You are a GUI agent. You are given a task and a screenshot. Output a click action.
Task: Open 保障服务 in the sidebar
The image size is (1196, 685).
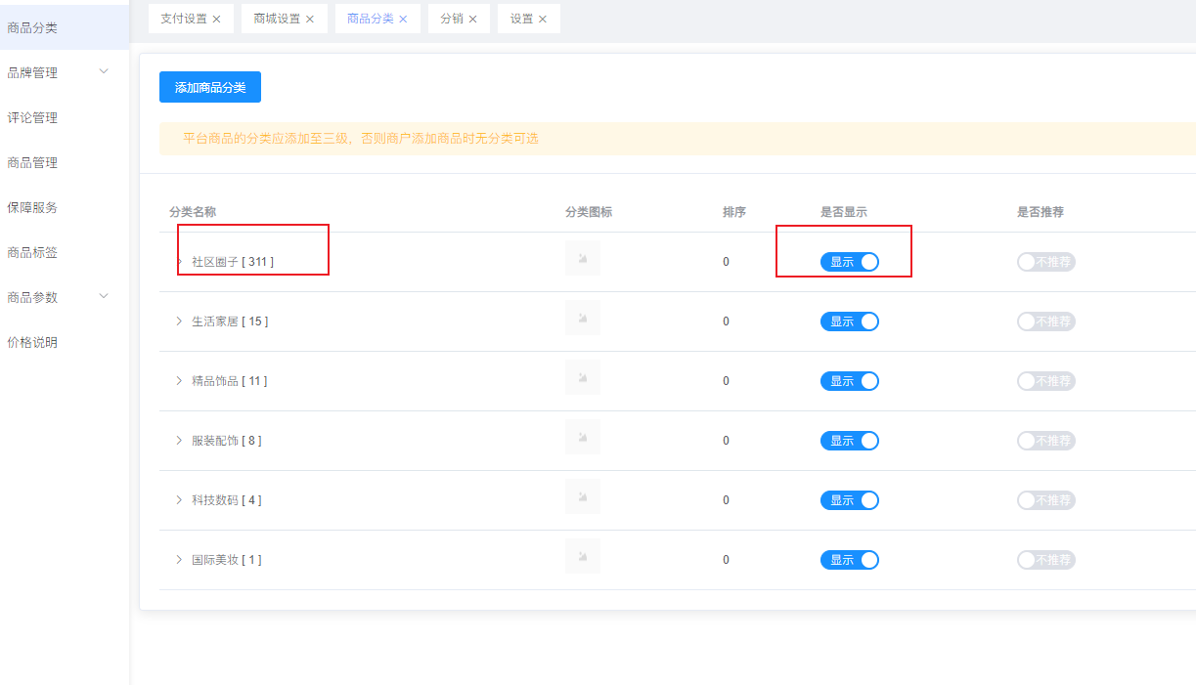(x=65, y=207)
